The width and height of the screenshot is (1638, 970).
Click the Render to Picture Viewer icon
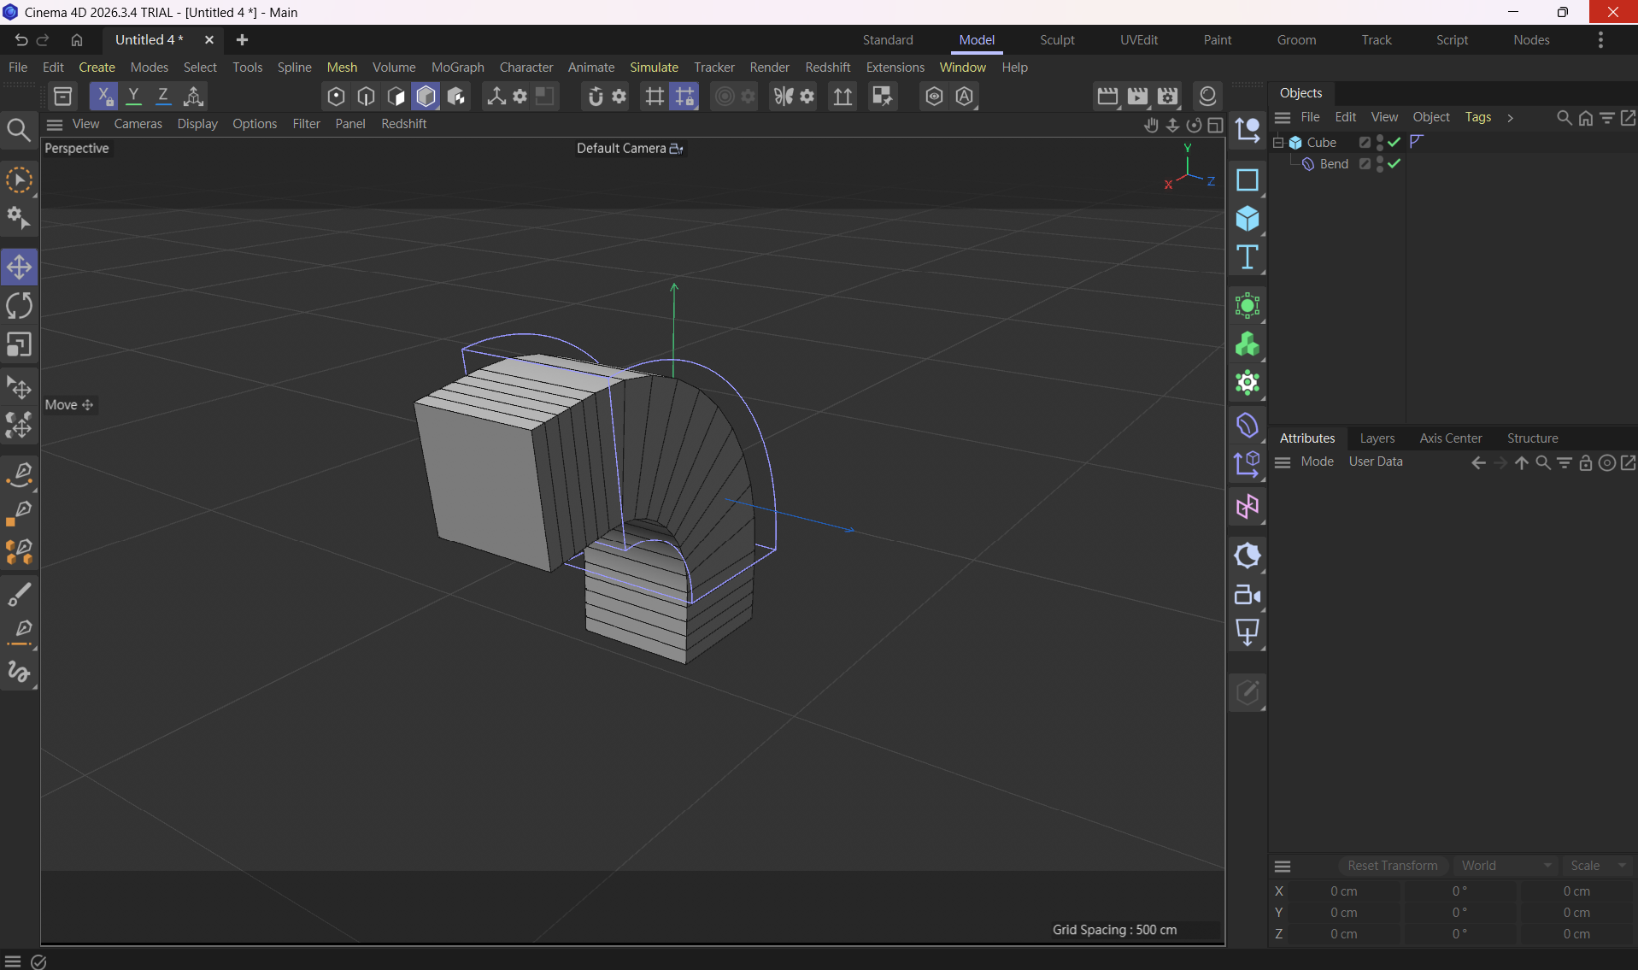(x=1137, y=96)
